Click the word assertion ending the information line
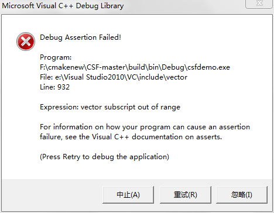 coord(234,127)
